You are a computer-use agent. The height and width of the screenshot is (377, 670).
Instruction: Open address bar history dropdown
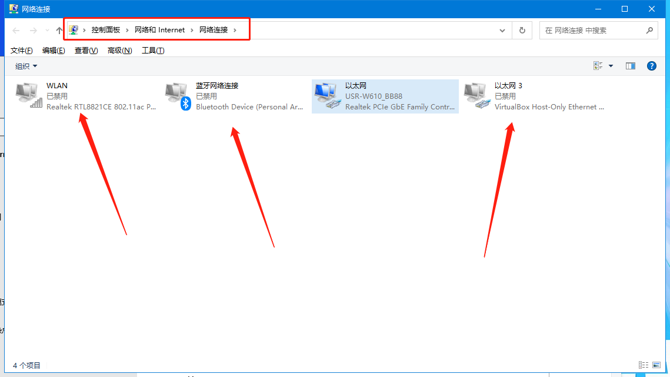[502, 31]
